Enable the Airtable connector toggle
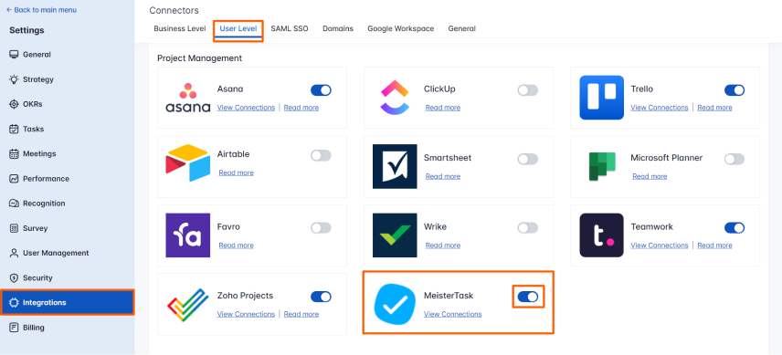 321,155
